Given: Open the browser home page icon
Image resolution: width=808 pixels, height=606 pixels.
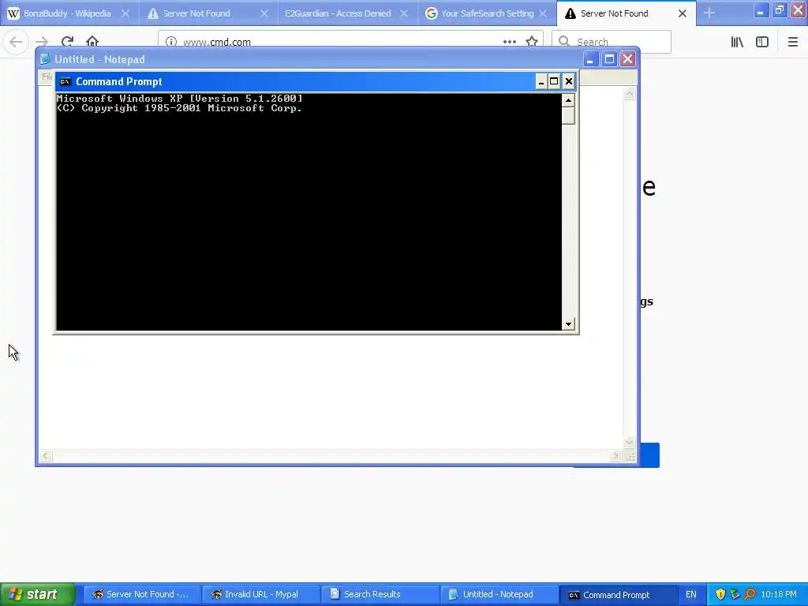Looking at the screenshot, I should click(92, 42).
